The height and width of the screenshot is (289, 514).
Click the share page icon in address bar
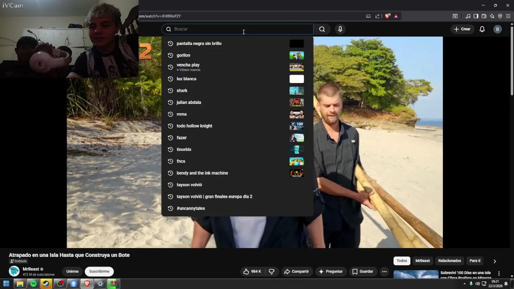[377, 16]
